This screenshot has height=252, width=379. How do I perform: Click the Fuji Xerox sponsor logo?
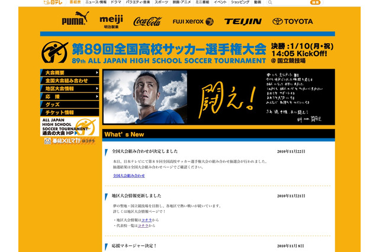[193, 21]
